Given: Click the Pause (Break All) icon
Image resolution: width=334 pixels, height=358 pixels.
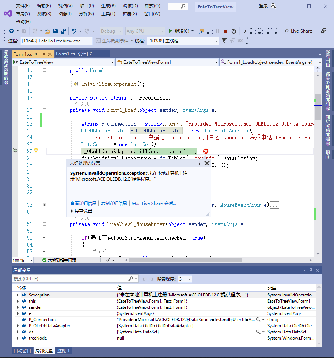Looking at the screenshot, I should coord(218,31).
